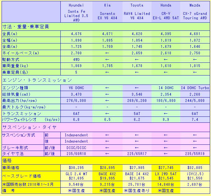Select the Hyundai Santa Fe column header
The height and width of the screenshot is (196, 211).
coord(76,12)
